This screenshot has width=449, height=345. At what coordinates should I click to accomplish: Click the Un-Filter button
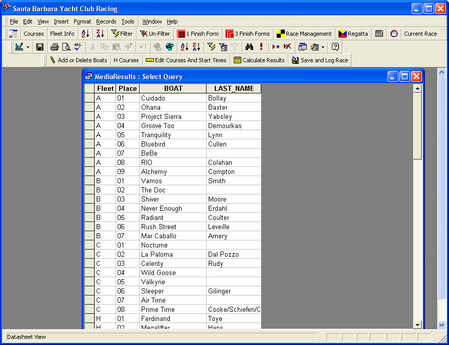pos(155,34)
